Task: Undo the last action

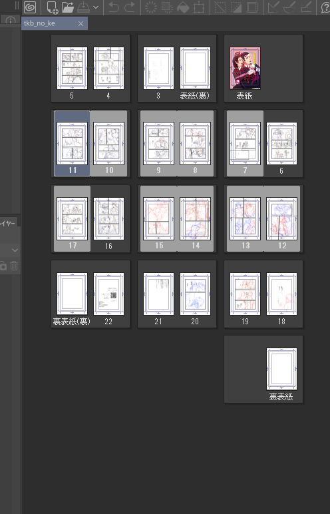Action: (114, 7)
